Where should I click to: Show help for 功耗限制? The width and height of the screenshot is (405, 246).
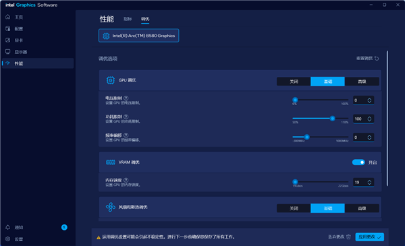126,117
